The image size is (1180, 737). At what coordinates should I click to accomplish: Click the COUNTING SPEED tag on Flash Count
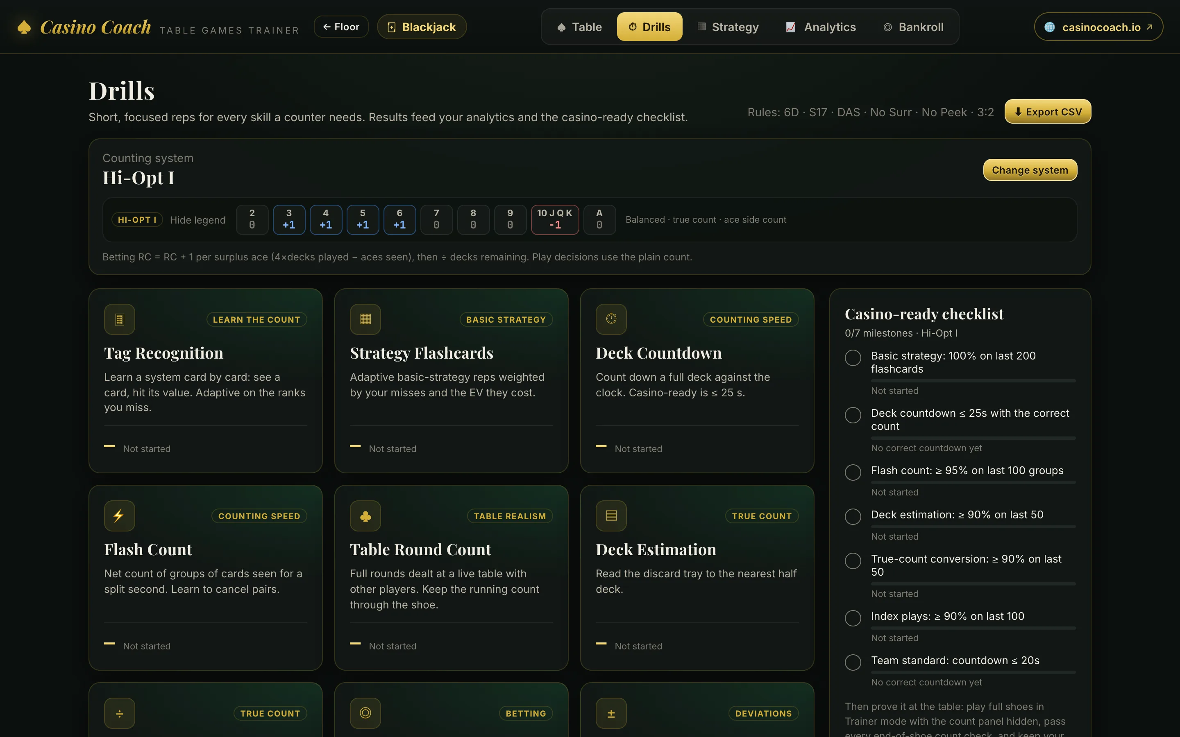(x=259, y=516)
